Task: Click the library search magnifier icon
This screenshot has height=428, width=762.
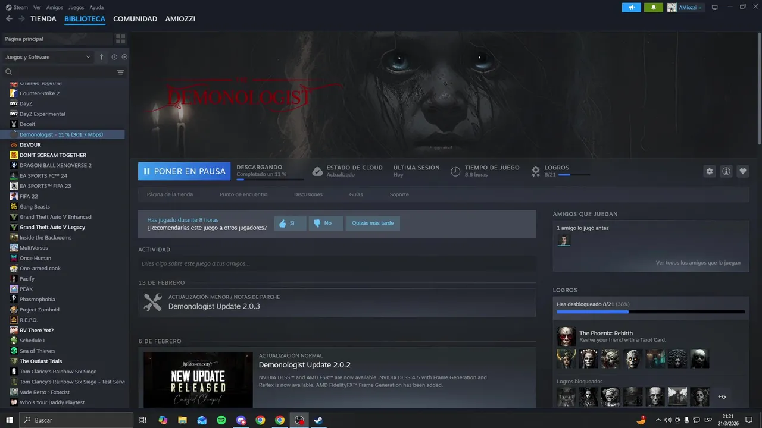Action: pyautogui.click(x=8, y=72)
